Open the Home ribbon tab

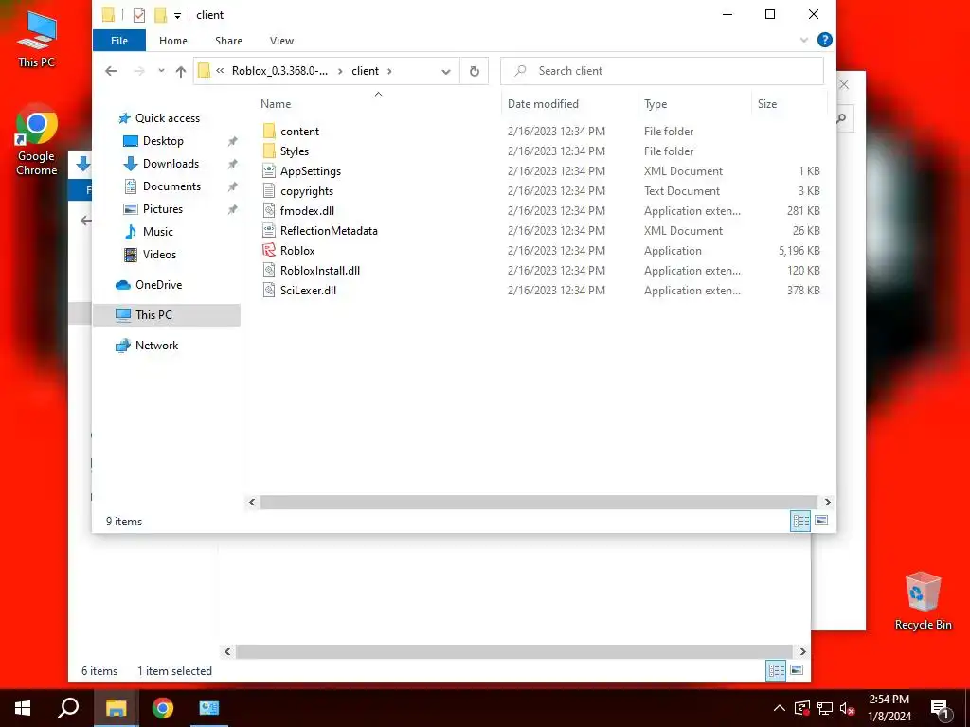point(173,41)
